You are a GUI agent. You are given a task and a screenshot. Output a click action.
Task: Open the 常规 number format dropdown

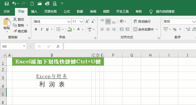click(x=194, y=22)
